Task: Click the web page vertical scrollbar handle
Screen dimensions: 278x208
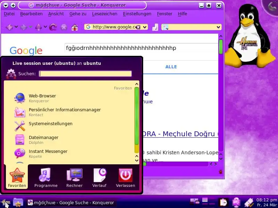Action: click(x=221, y=47)
